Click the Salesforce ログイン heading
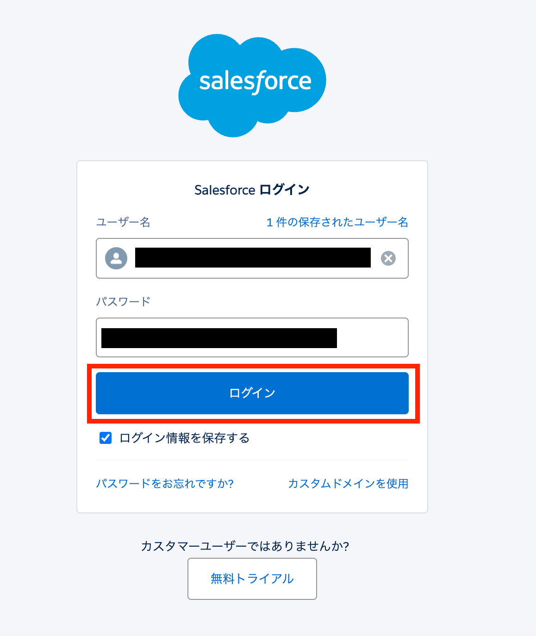 click(x=252, y=190)
